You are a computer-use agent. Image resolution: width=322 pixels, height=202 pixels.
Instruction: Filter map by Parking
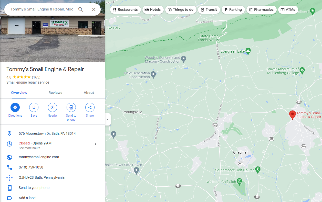coord(233,10)
